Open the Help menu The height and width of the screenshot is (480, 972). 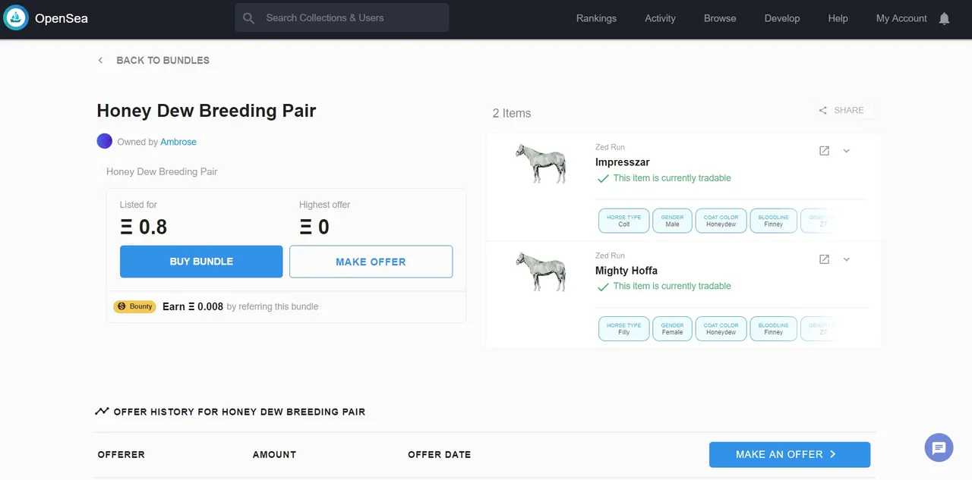tap(838, 18)
